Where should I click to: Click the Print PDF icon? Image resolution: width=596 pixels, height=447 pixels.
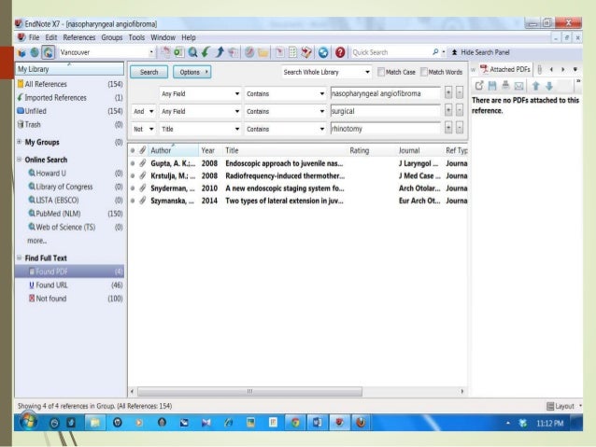pos(505,86)
